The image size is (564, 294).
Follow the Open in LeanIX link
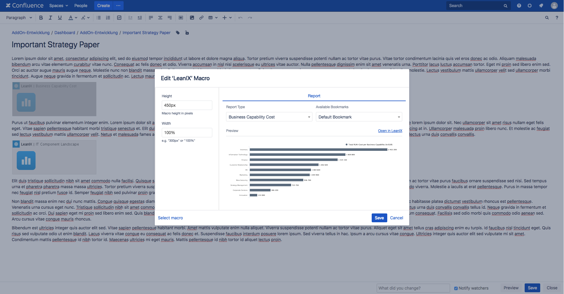pyautogui.click(x=390, y=131)
